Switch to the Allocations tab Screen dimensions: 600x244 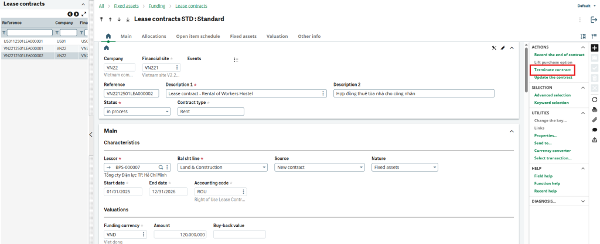coord(154,36)
